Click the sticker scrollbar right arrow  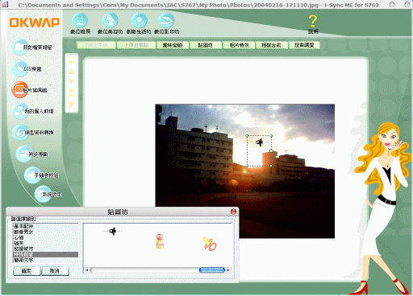pos(228,270)
